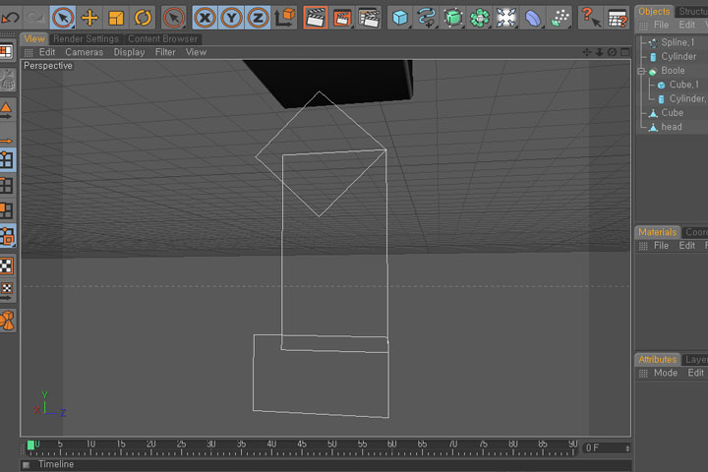Select the Attributes panel tab

click(658, 360)
